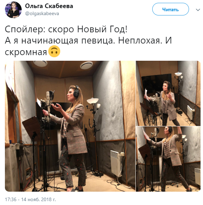The width and height of the screenshot is (203, 205).
Task: Click the Читать follow button
Action: (x=170, y=9)
